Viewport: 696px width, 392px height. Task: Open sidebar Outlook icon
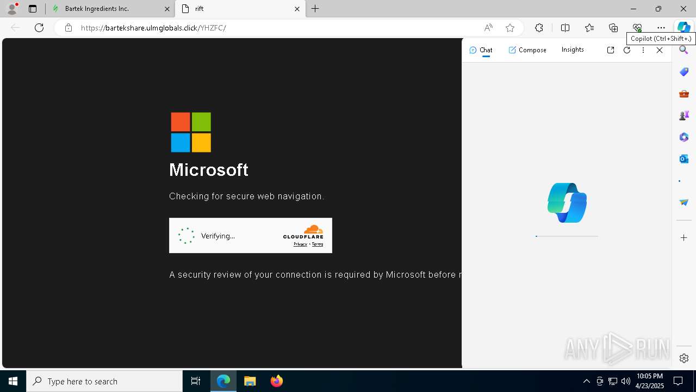coord(684,159)
